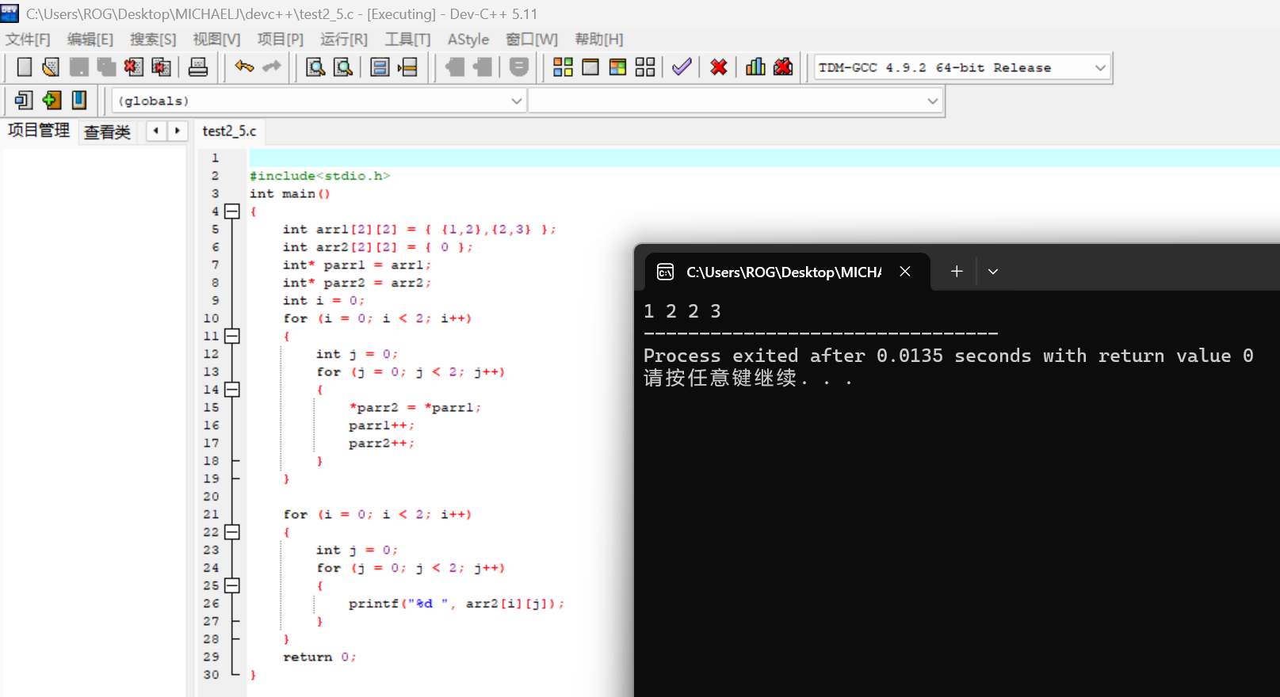This screenshot has height=697, width=1280.
Task: Stop execution with the red X icon
Action: point(719,67)
